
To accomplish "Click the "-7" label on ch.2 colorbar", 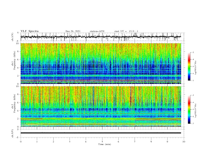I will click(x=193, y=124).
